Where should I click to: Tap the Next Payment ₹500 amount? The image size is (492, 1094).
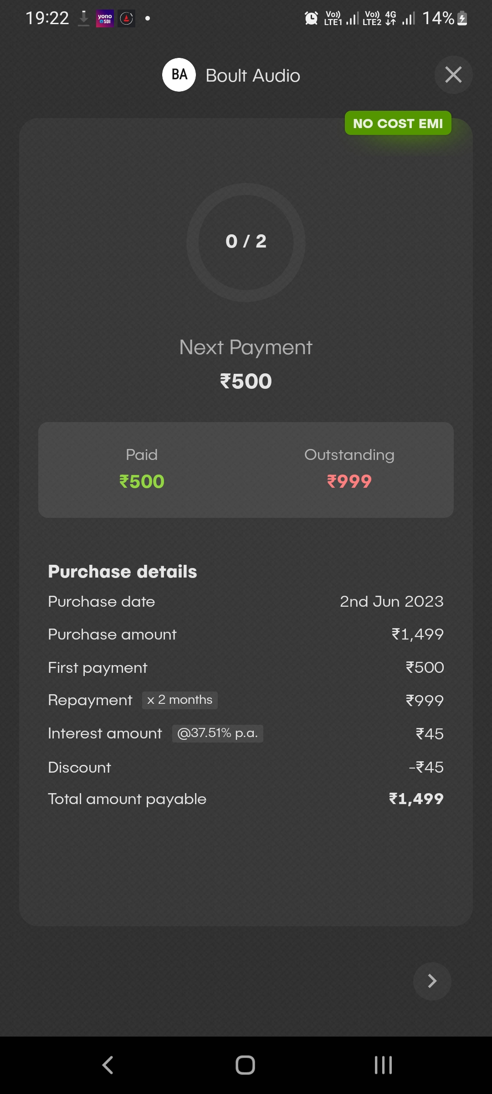coord(246,381)
